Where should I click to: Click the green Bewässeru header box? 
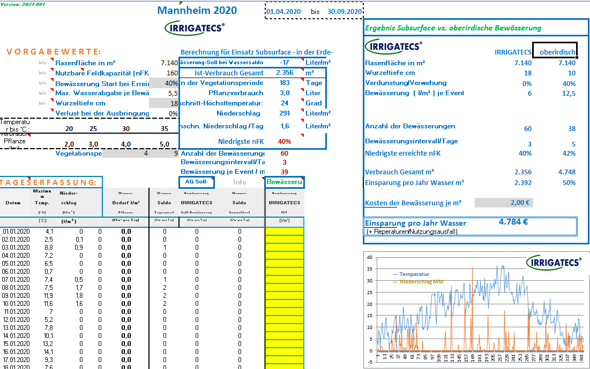pos(285,182)
